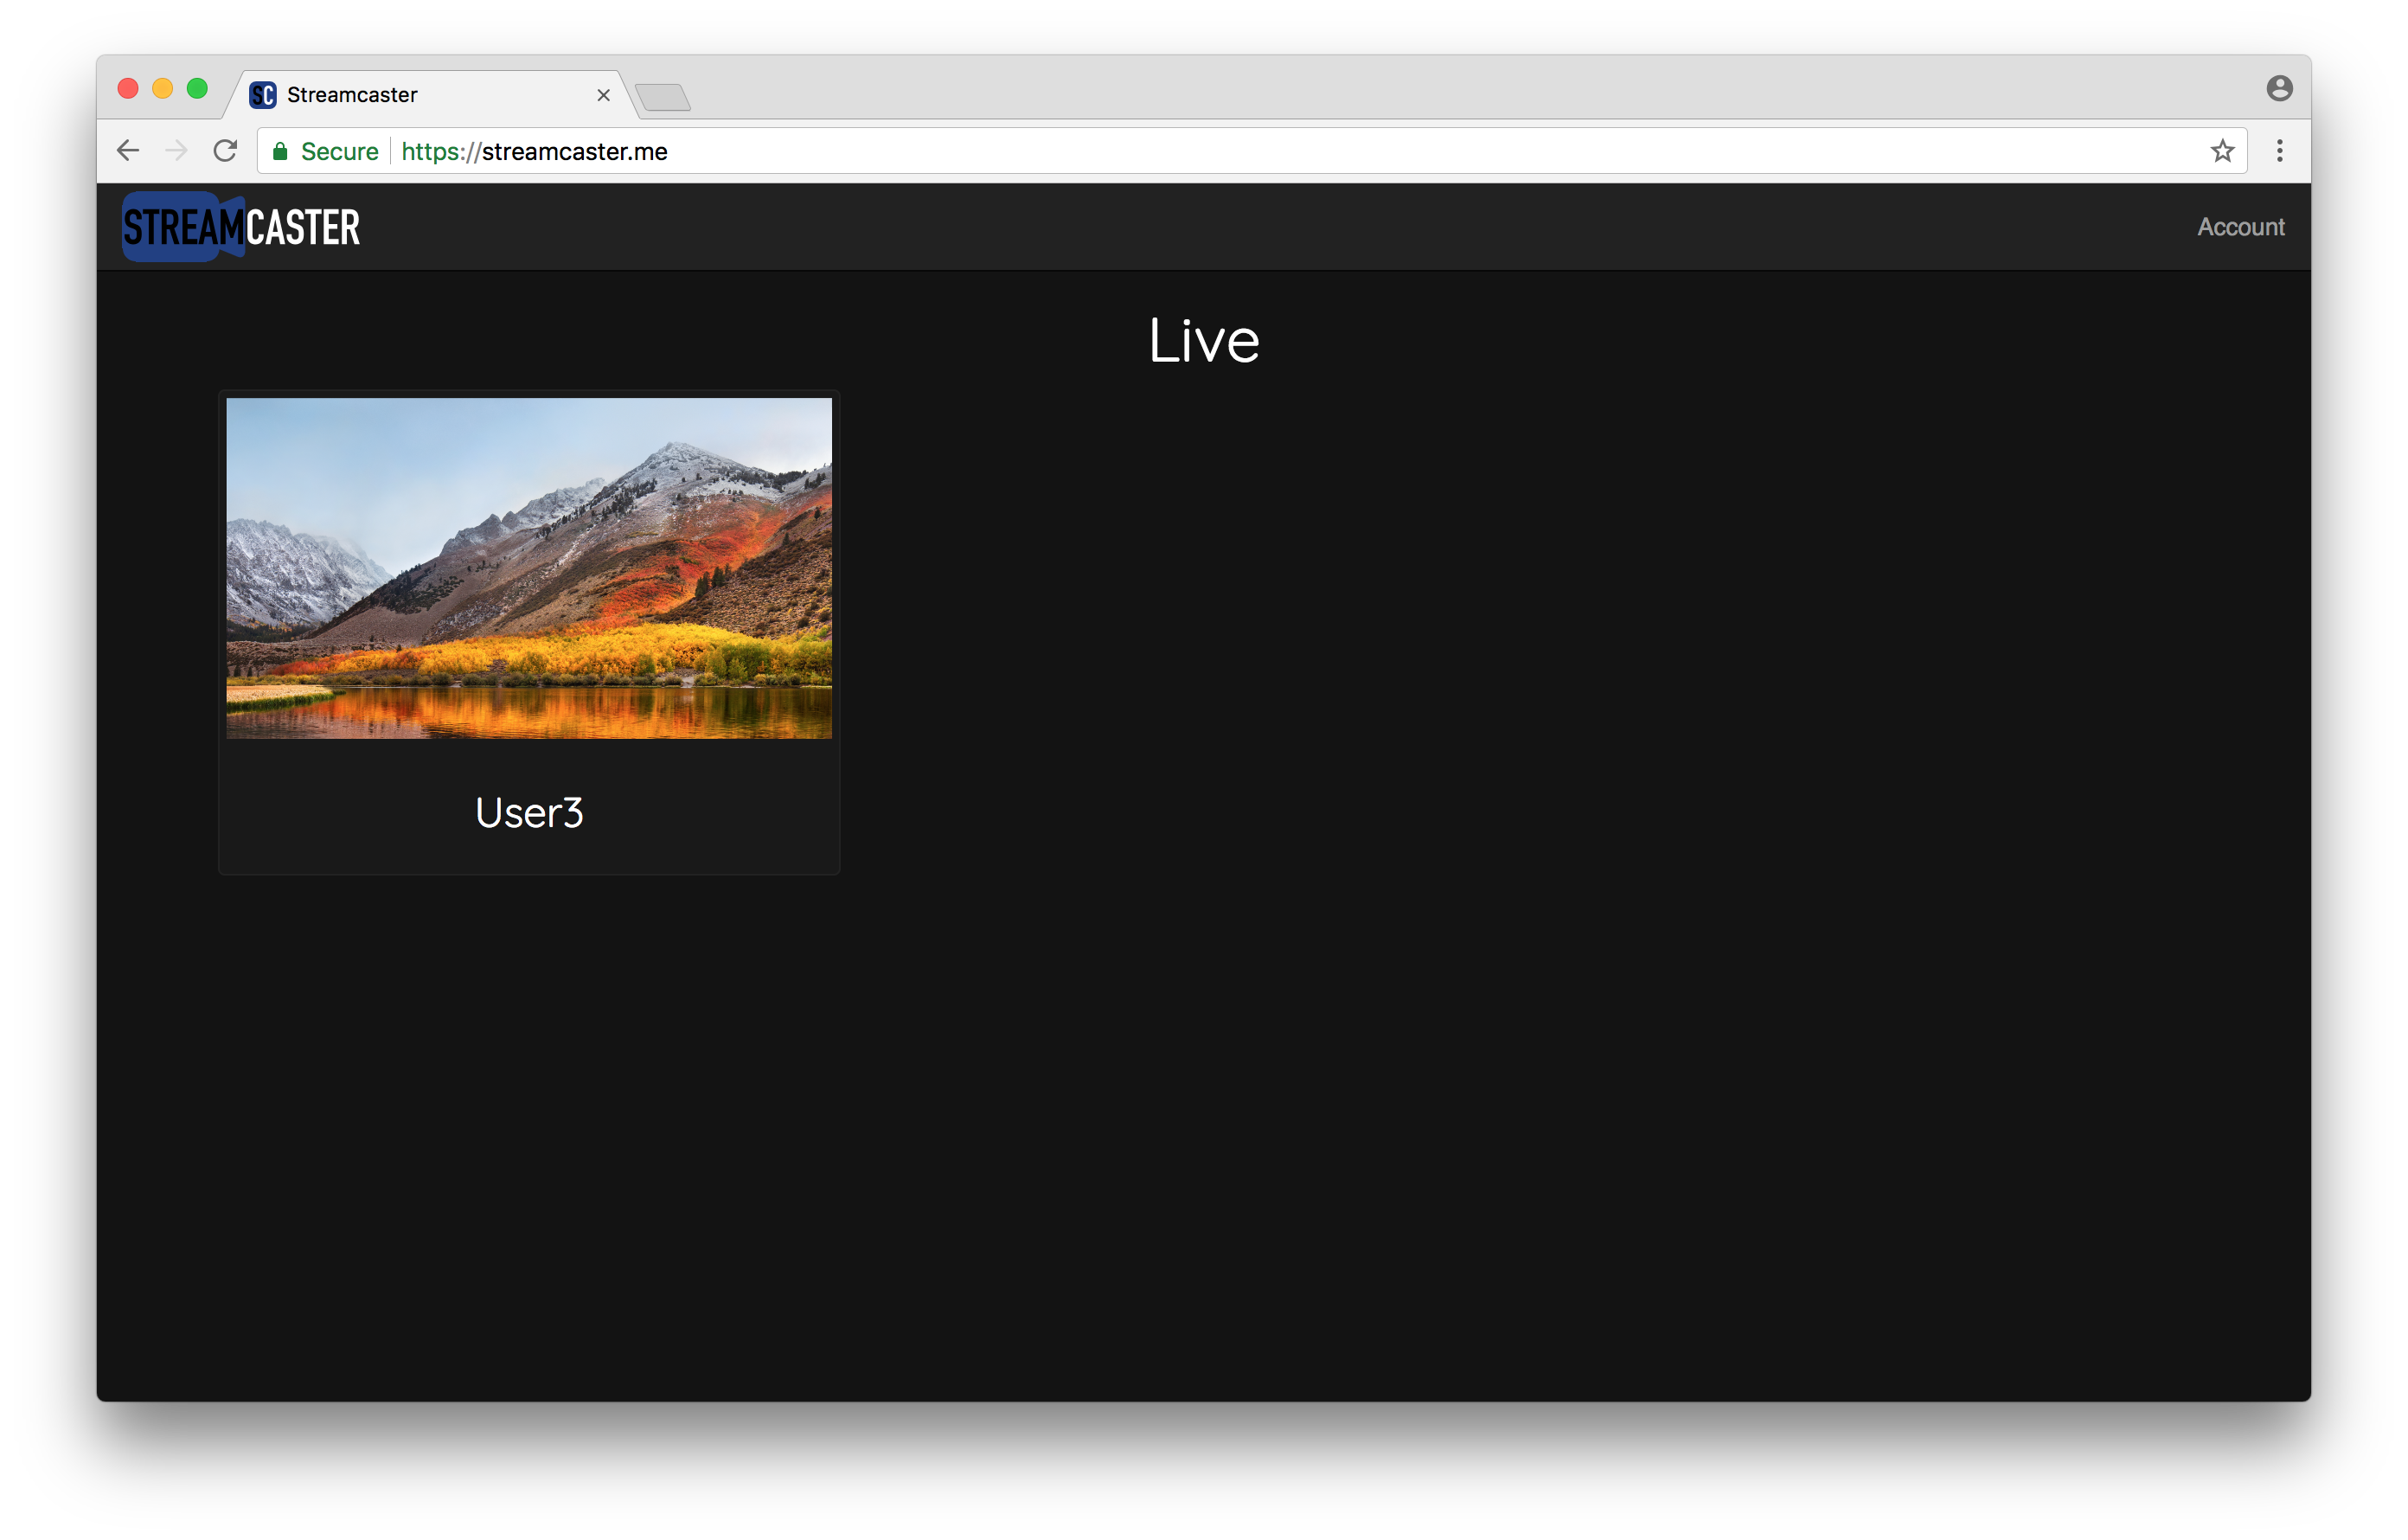Image resolution: width=2408 pixels, height=1540 pixels.
Task: Click the Chrome profile avatar icon
Action: tap(2279, 88)
